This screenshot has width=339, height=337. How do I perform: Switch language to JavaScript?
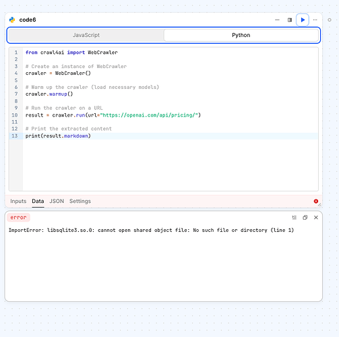tap(86, 35)
